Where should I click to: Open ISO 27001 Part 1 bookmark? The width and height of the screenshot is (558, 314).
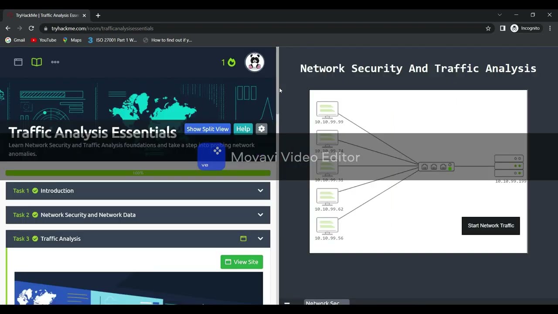(112, 40)
